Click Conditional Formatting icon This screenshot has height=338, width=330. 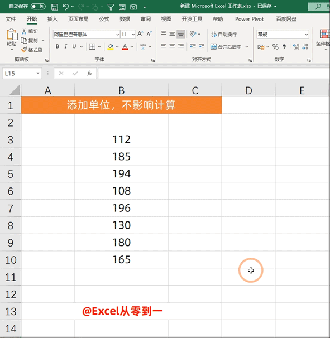point(324,34)
